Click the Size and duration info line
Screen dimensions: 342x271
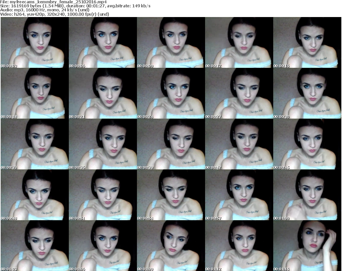[x=75, y=6]
